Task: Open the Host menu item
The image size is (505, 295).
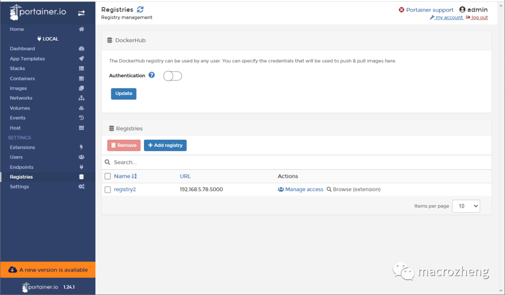Action: 15,128
